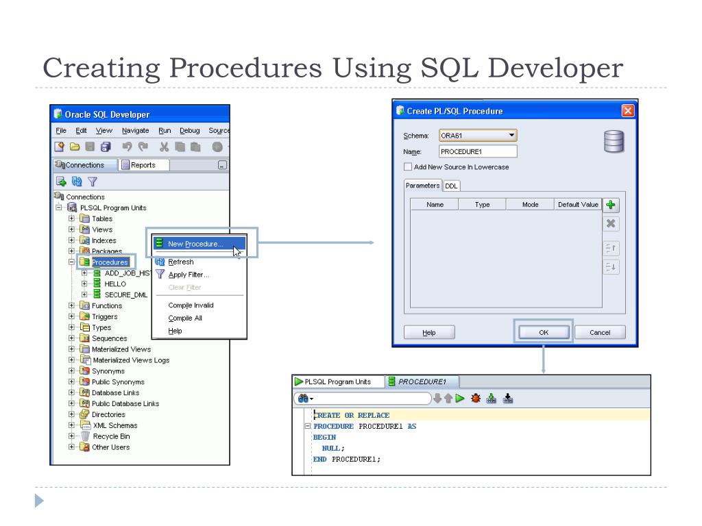
Task: Select the Sequences tree node
Action: pyautogui.click(x=109, y=338)
